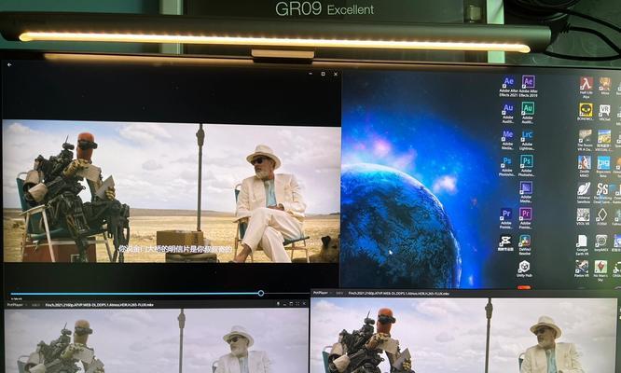Click the Chinese subtitle in the top video

(175, 249)
